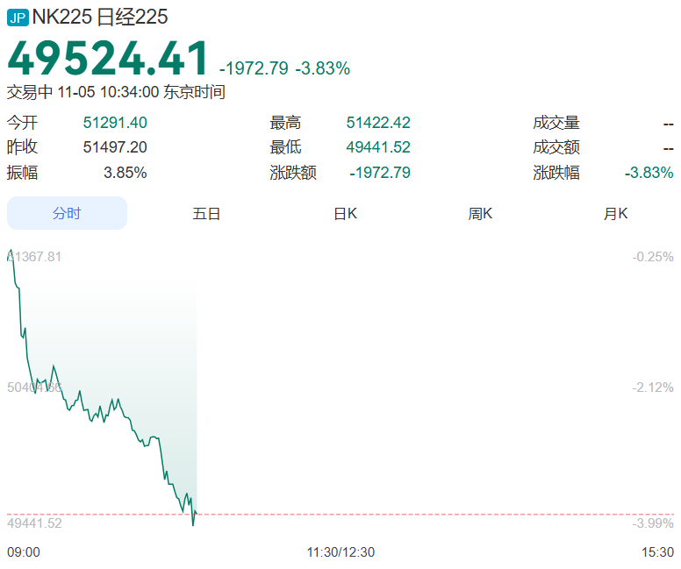Click the -1972.79 change value in header
This screenshot has height=569, width=681.
click(x=254, y=68)
